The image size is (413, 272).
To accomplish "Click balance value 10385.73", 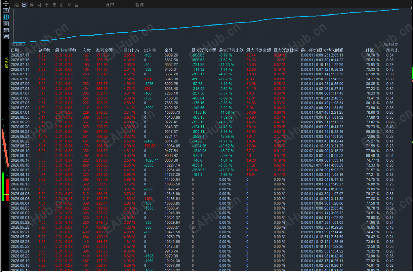I will [172, 112].
